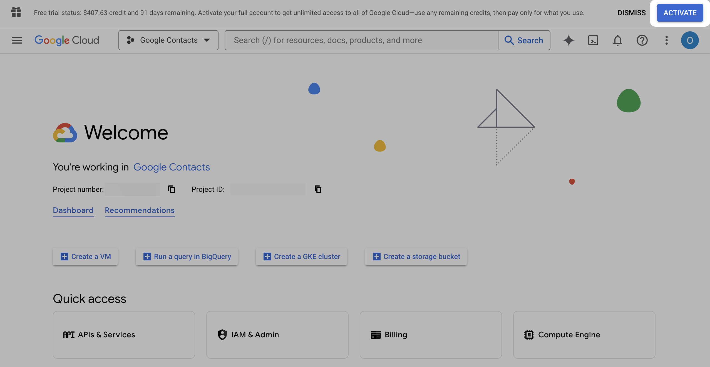
Task: Open the Billing quick access card
Action: (430, 335)
